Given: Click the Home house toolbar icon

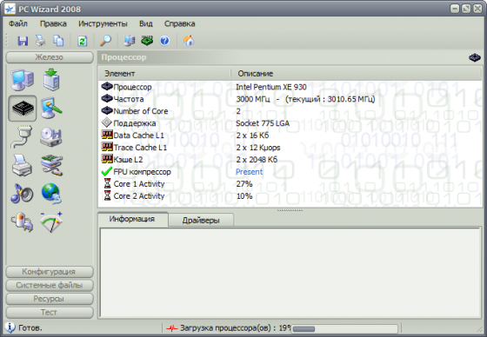Looking at the screenshot, I should click(x=189, y=41).
